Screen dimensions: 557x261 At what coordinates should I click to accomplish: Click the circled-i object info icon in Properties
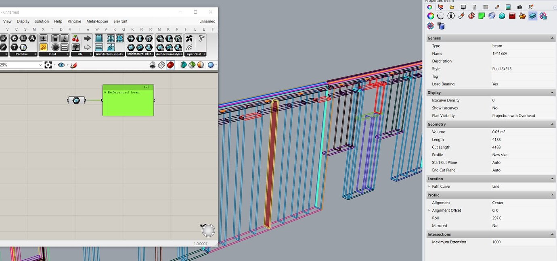pyautogui.click(x=451, y=15)
